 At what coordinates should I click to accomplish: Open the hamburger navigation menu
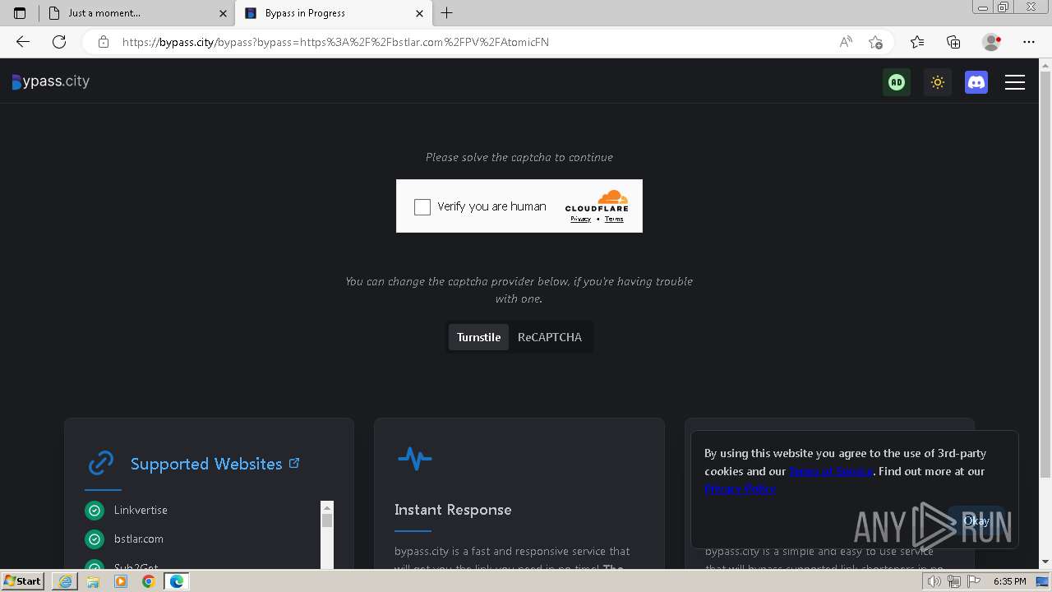[x=1015, y=82]
